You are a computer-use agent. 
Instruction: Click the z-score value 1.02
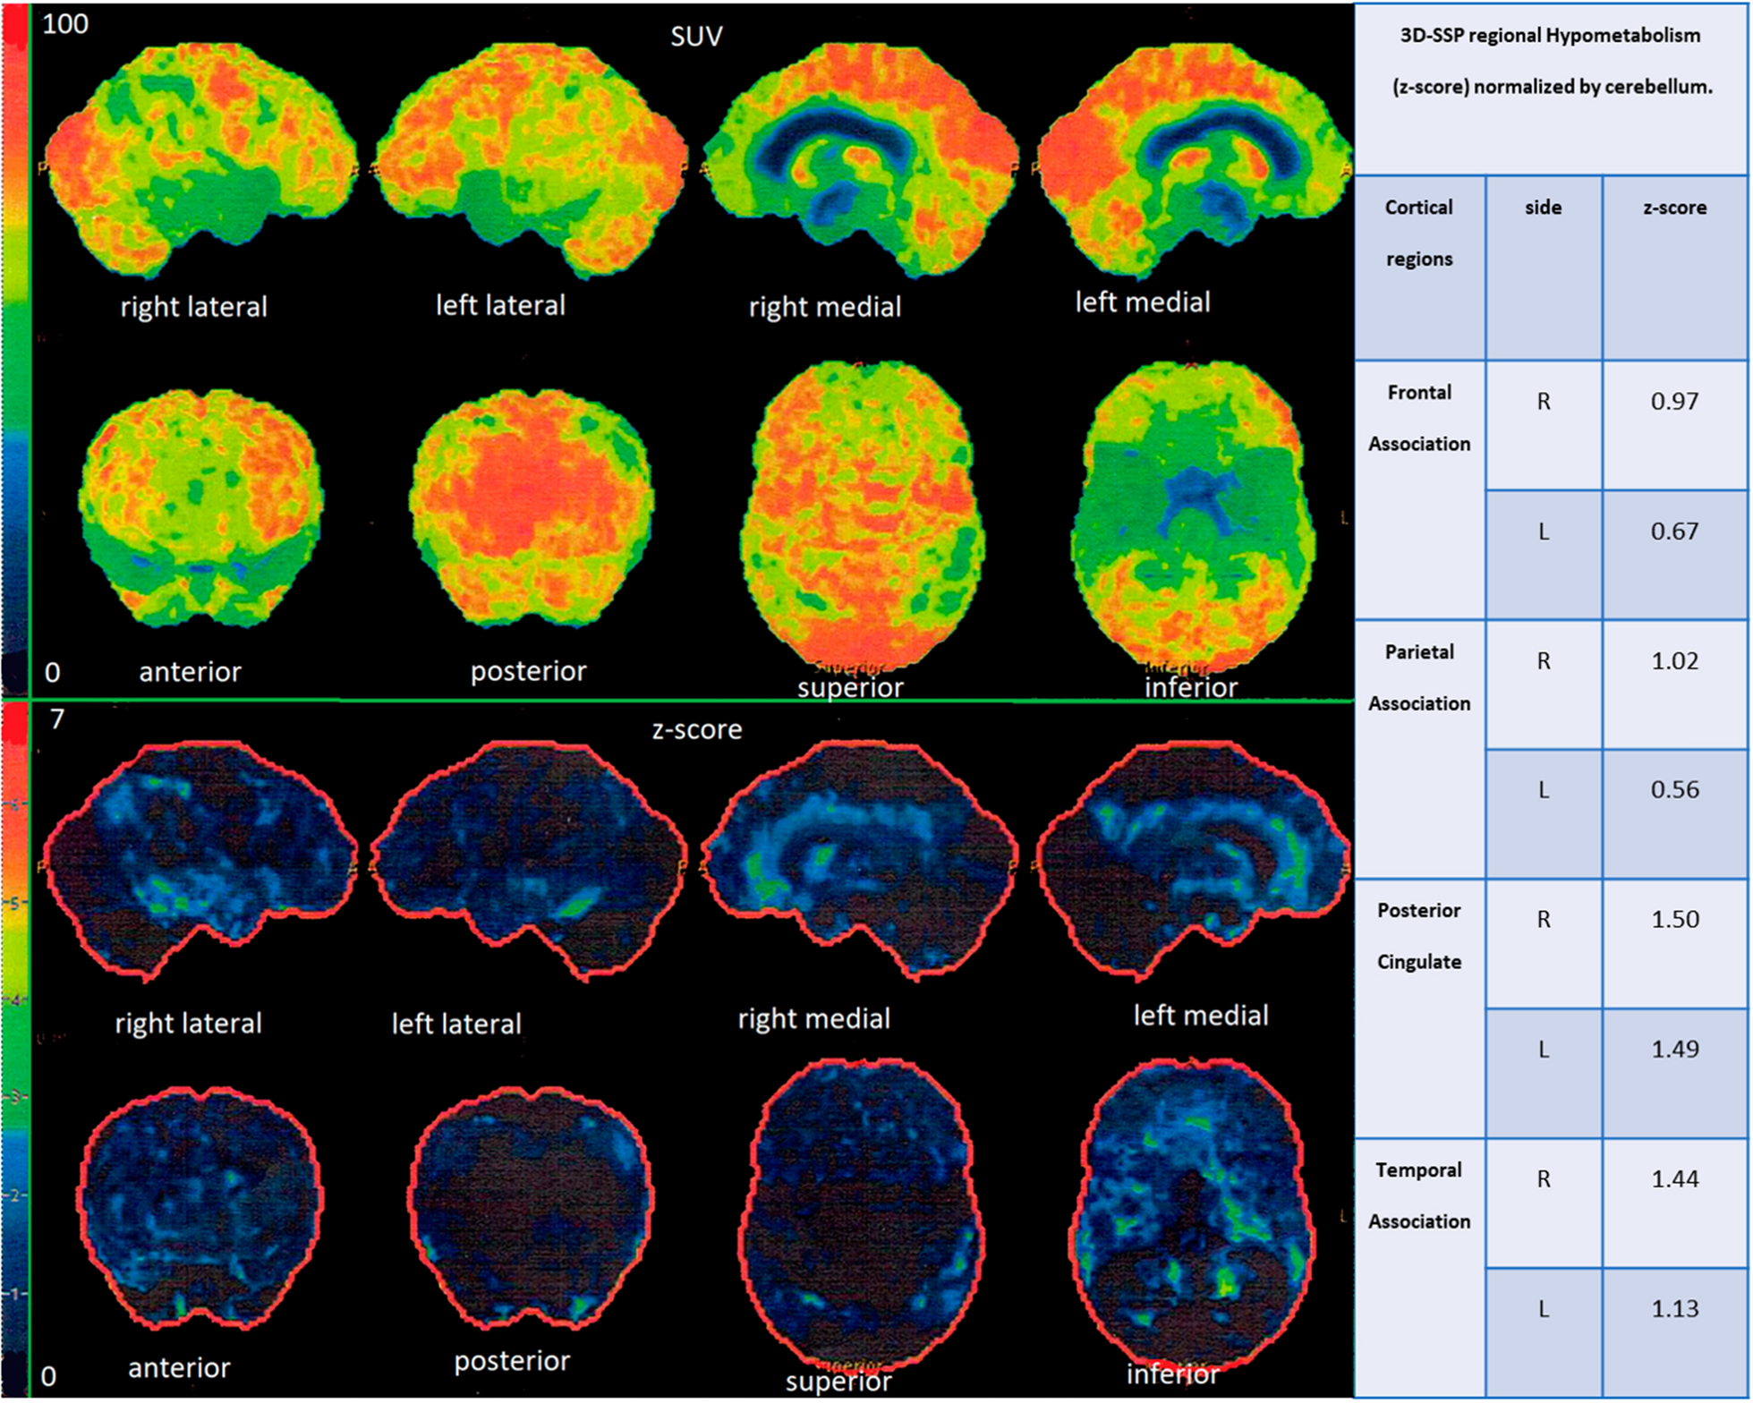click(x=1674, y=660)
